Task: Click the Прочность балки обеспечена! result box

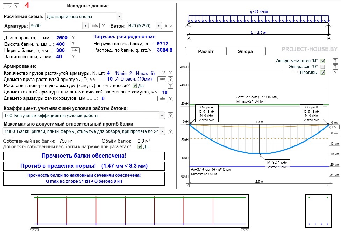Action: [84, 156]
